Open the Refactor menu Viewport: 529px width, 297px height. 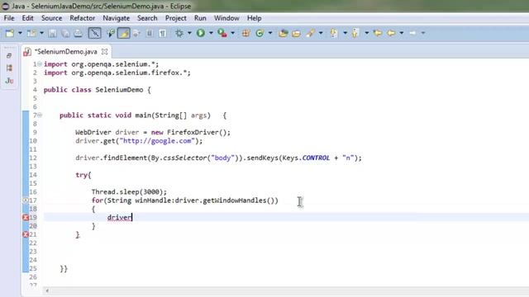click(x=83, y=18)
